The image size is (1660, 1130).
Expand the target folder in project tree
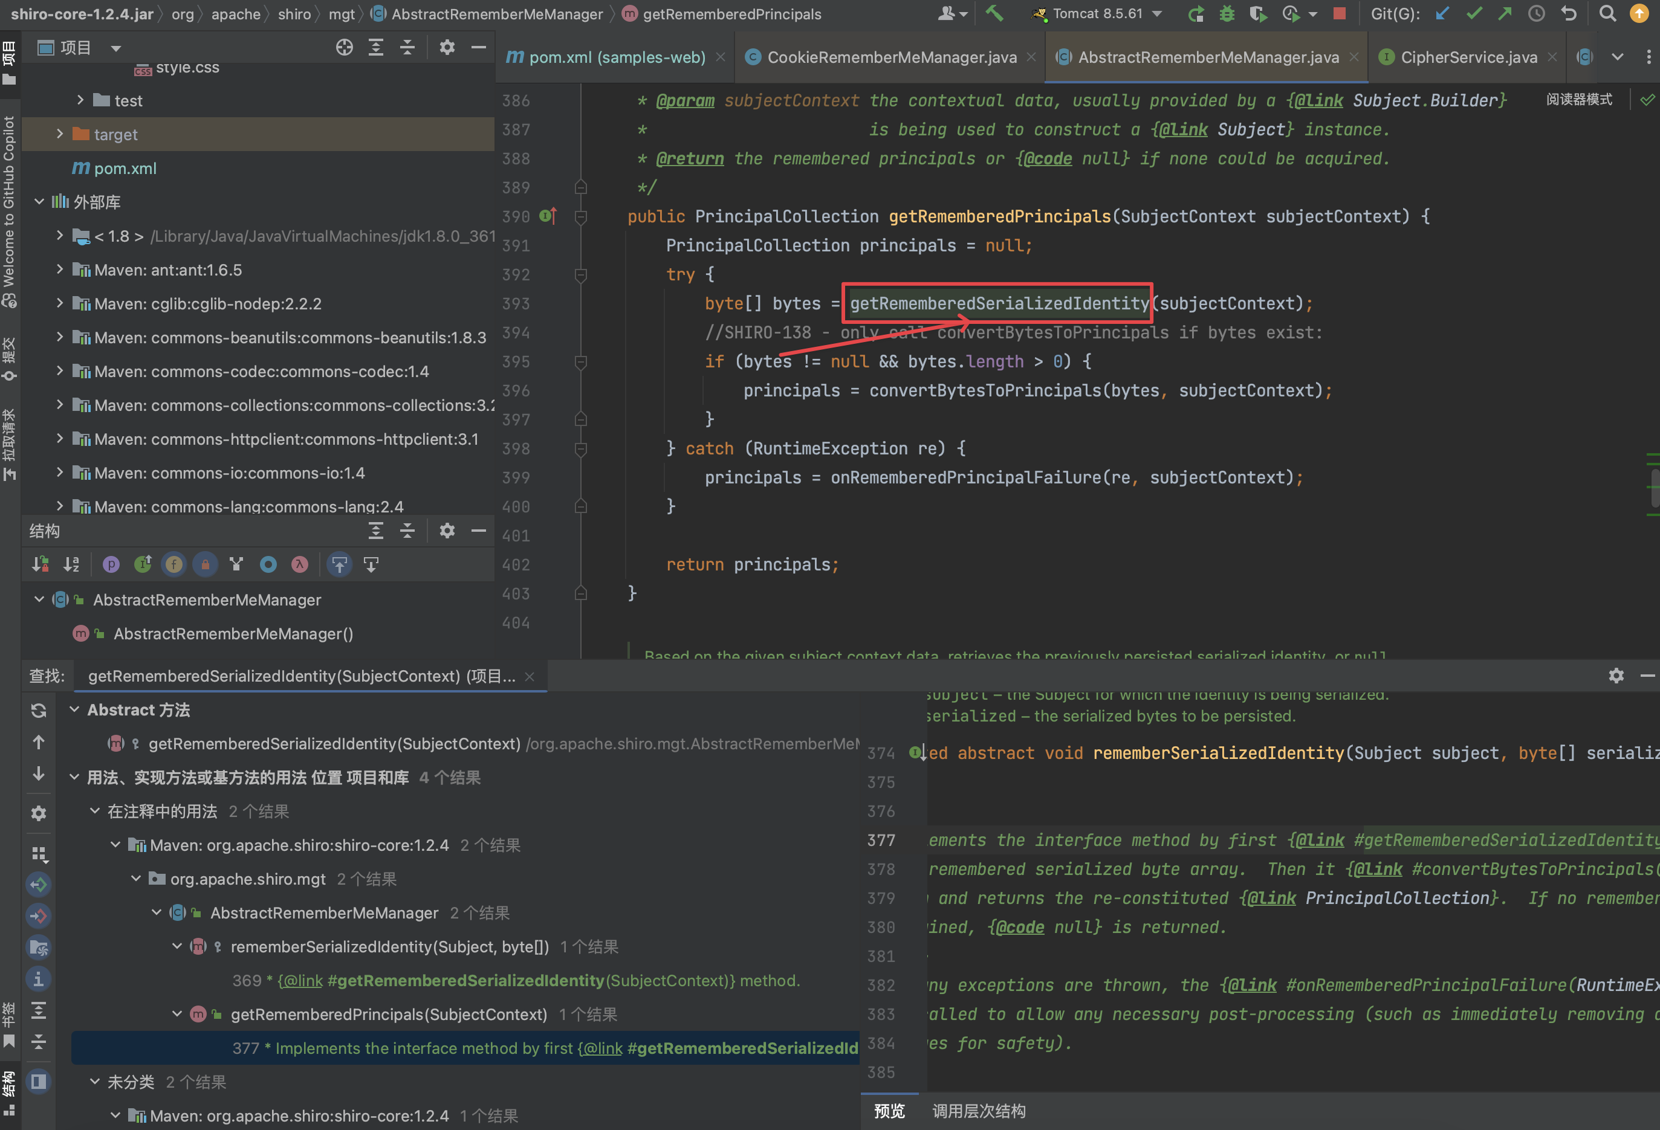point(60,134)
